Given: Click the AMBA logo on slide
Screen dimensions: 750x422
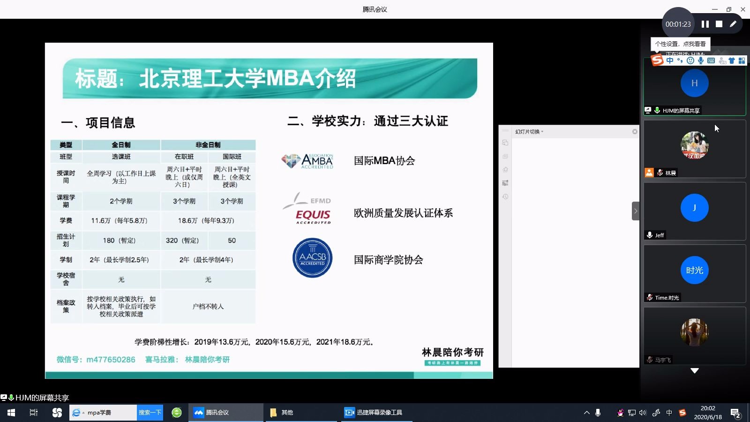Looking at the screenshot, I should point(307,161).
